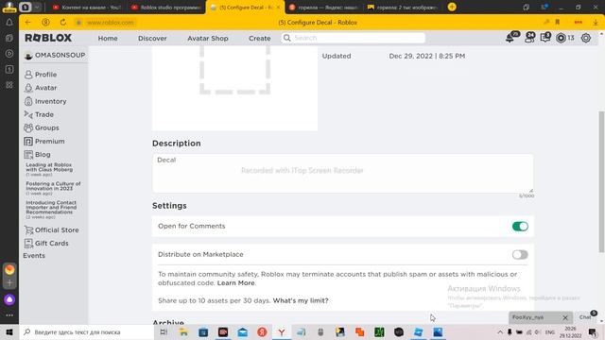This screenshot has width=605, height=340.
Task: Open the Chat button
Action: [586, 317]
